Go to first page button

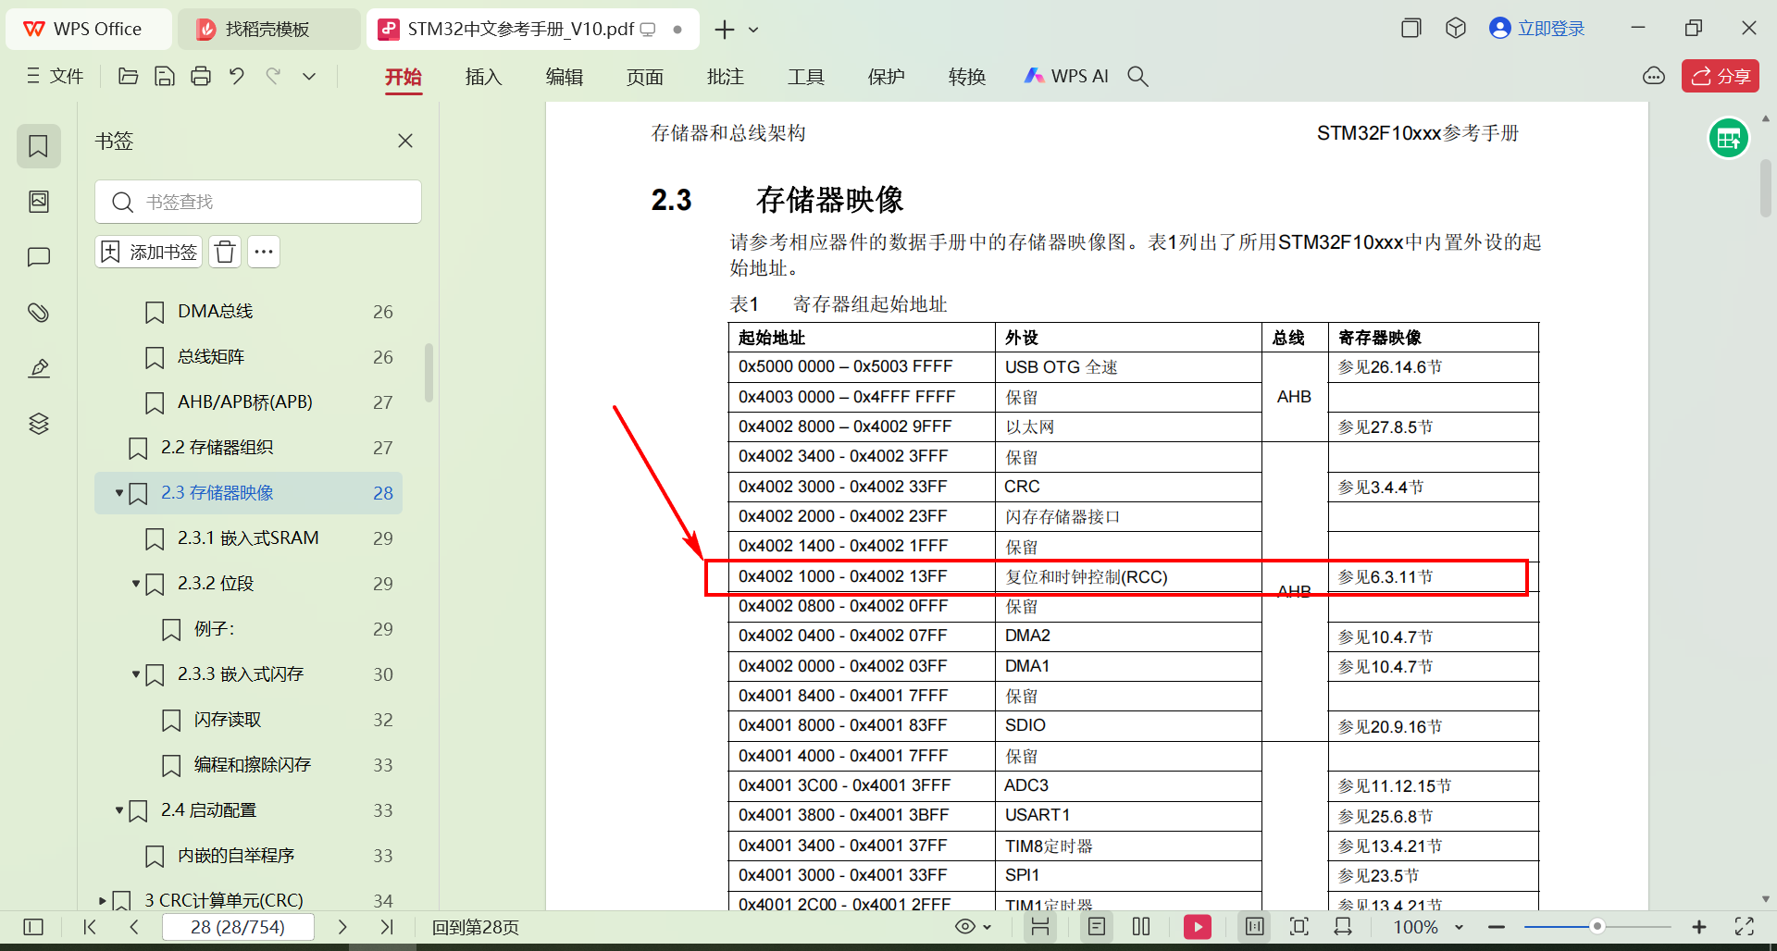pos(90,926)
